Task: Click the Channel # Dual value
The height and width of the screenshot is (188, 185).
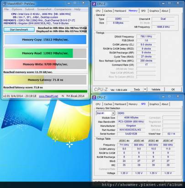Action: pyautogui.click(x=163, y=19)
